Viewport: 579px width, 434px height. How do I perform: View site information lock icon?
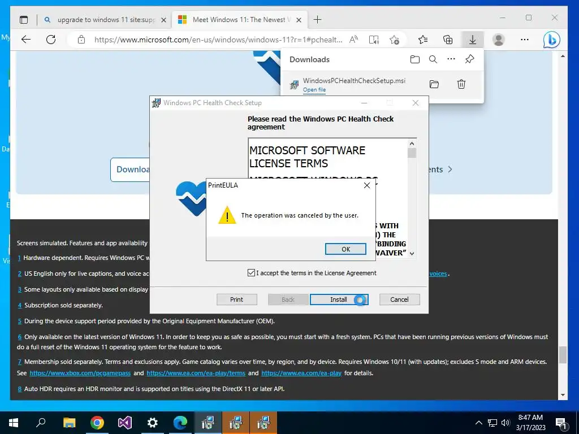[81, 40]
